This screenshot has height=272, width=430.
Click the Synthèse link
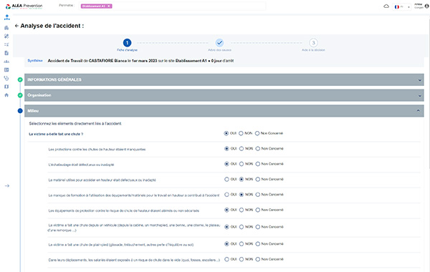35,61
